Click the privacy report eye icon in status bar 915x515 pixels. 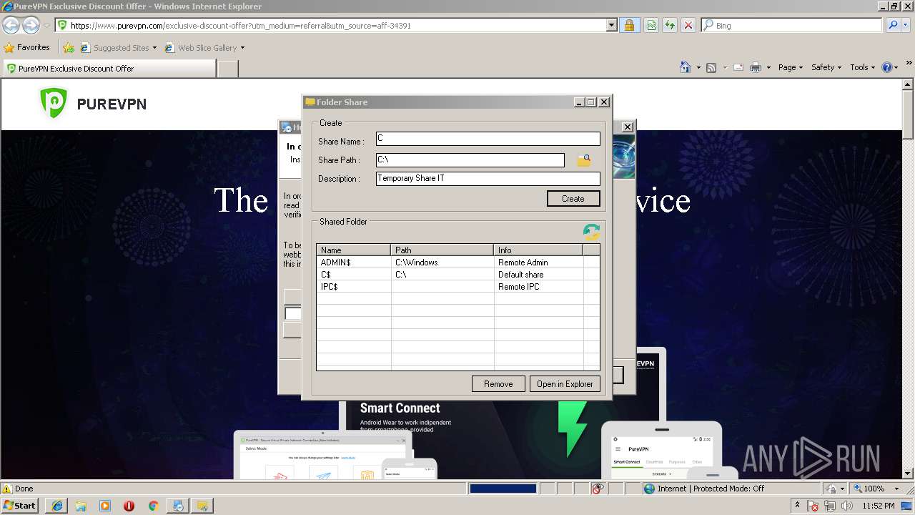click(598, 489)
